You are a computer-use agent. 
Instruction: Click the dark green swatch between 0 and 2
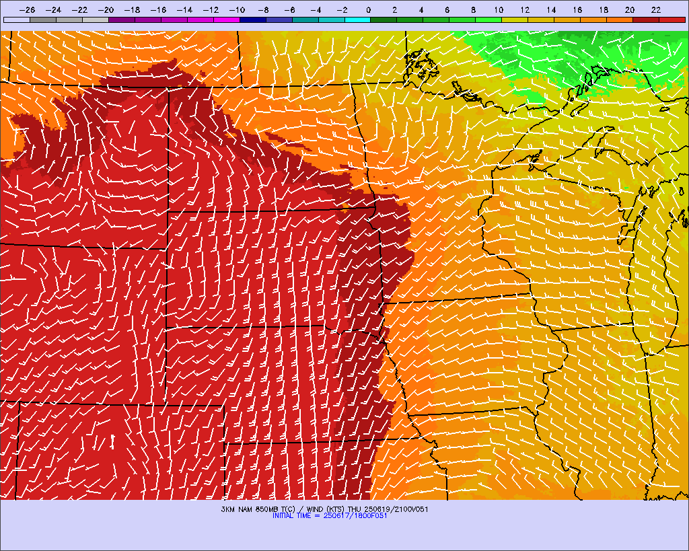click(x=384, y=20)
